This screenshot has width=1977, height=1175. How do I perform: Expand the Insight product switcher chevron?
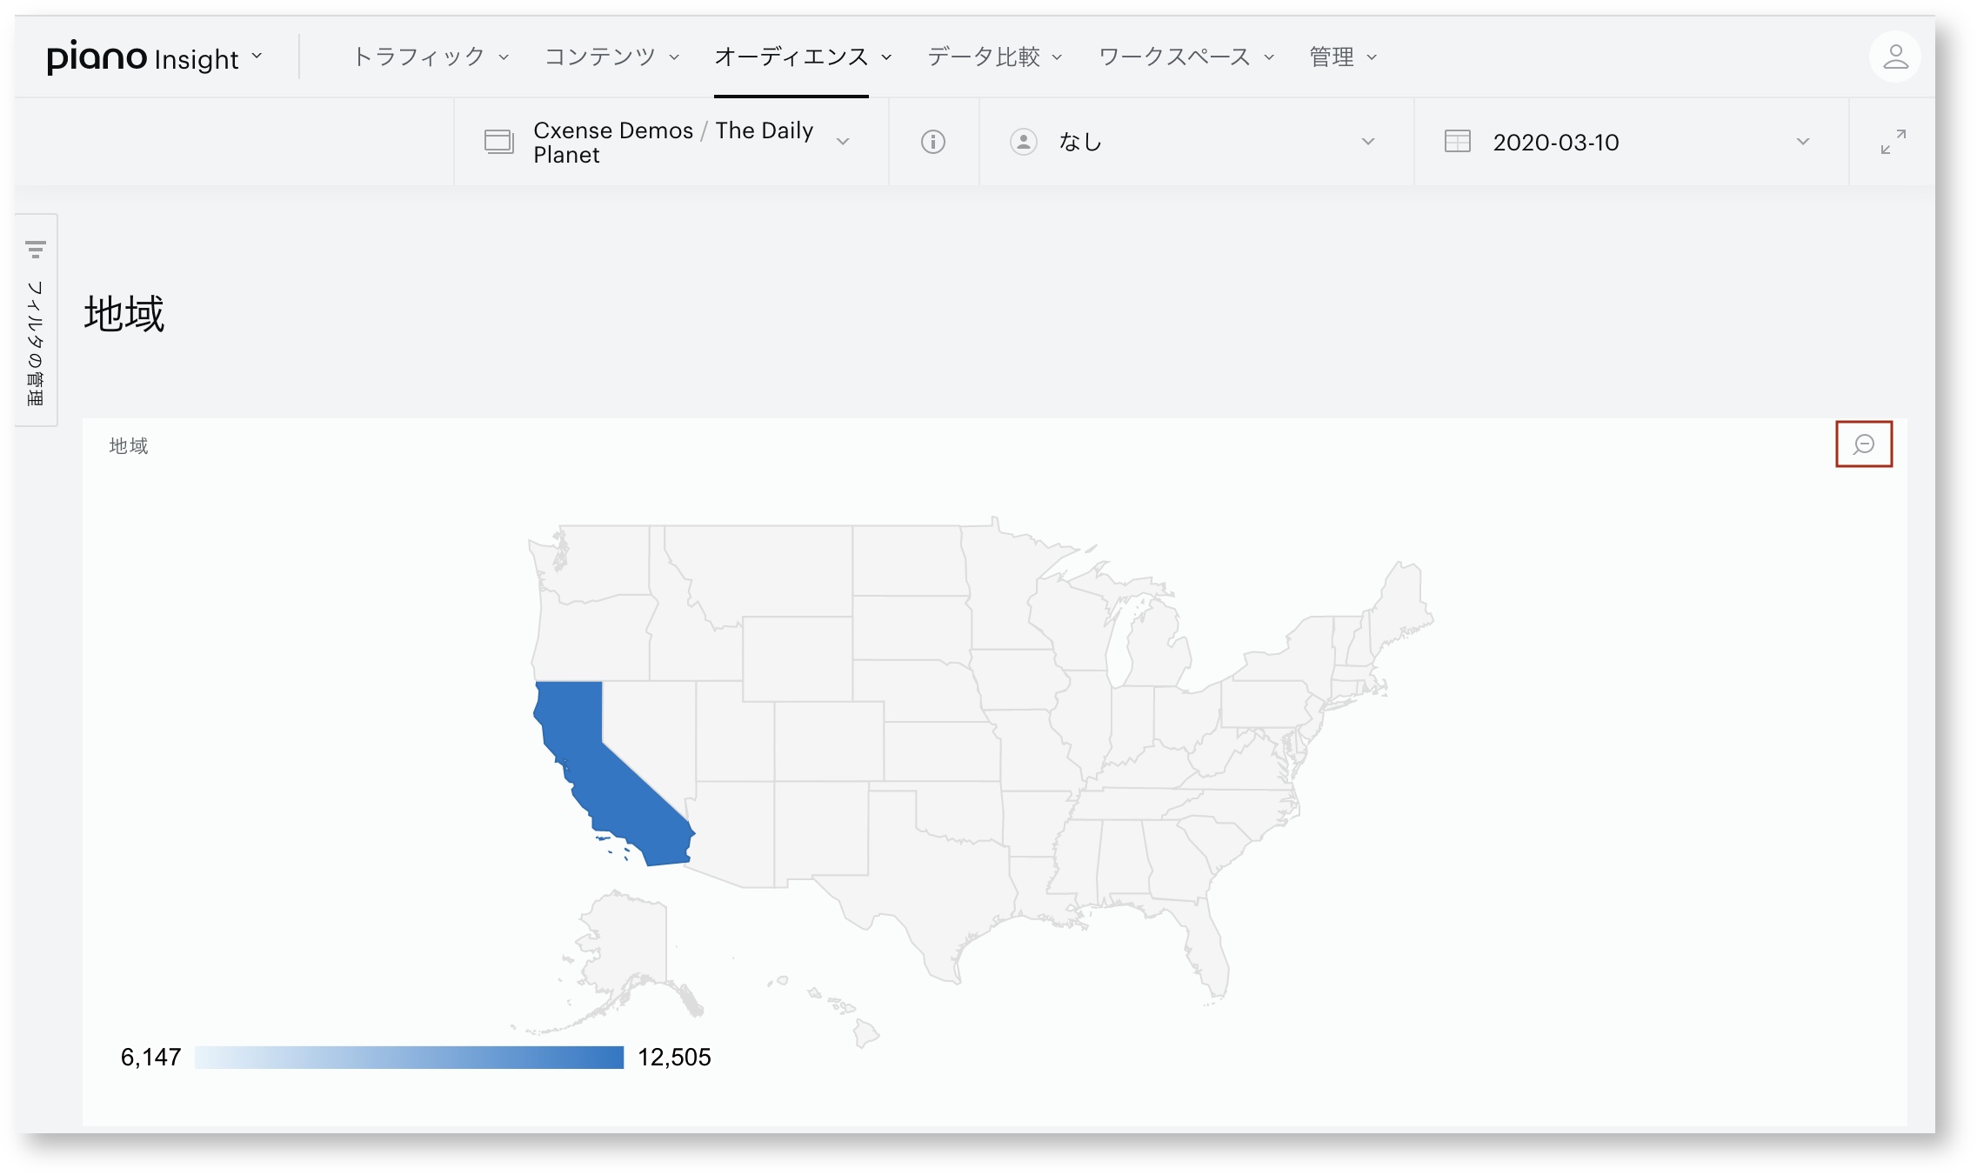click(x=257, y=57)
